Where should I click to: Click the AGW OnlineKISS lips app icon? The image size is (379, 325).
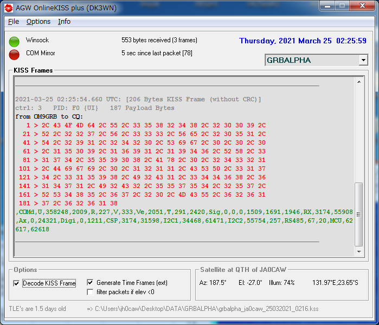9,8
